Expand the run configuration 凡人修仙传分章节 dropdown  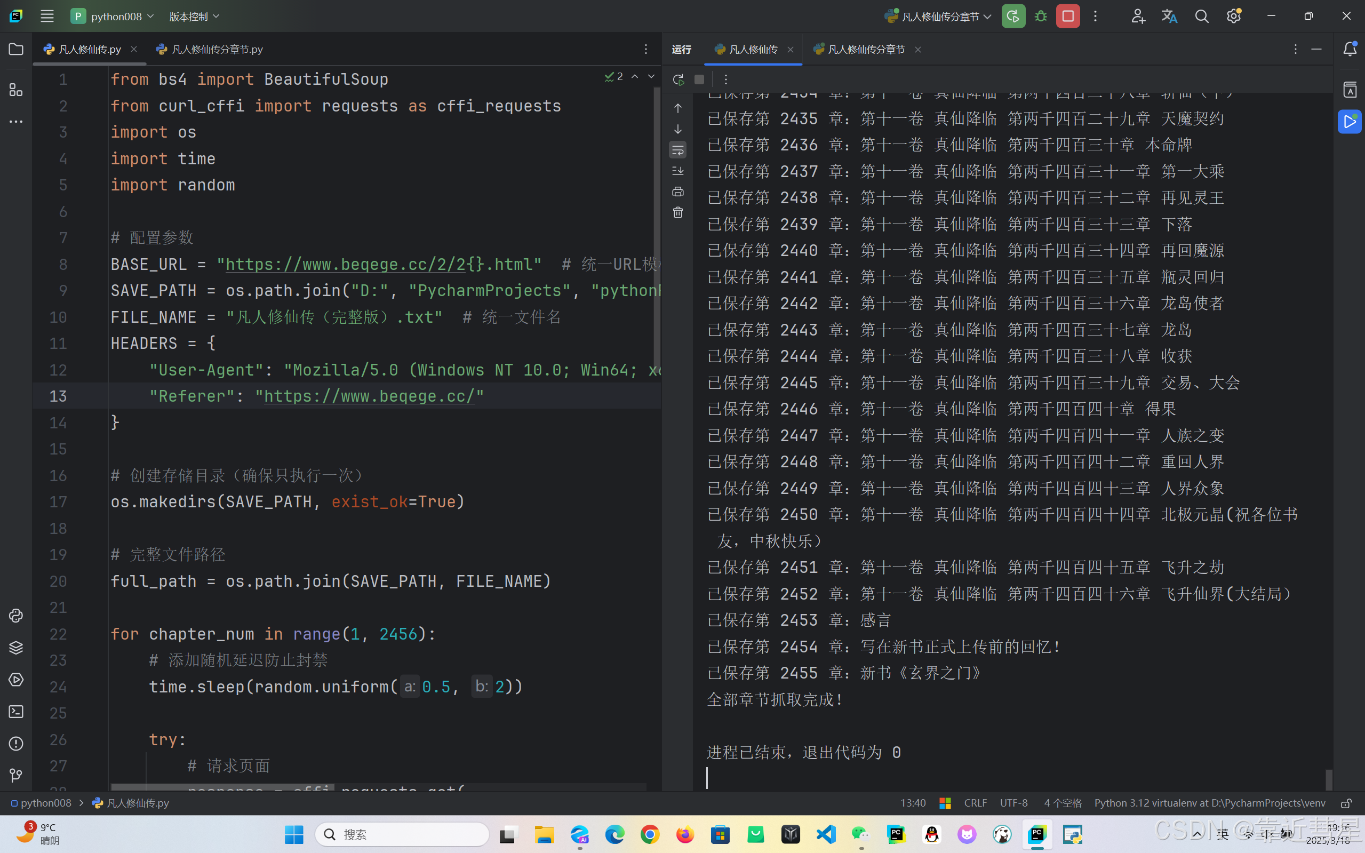coord(987,17)
